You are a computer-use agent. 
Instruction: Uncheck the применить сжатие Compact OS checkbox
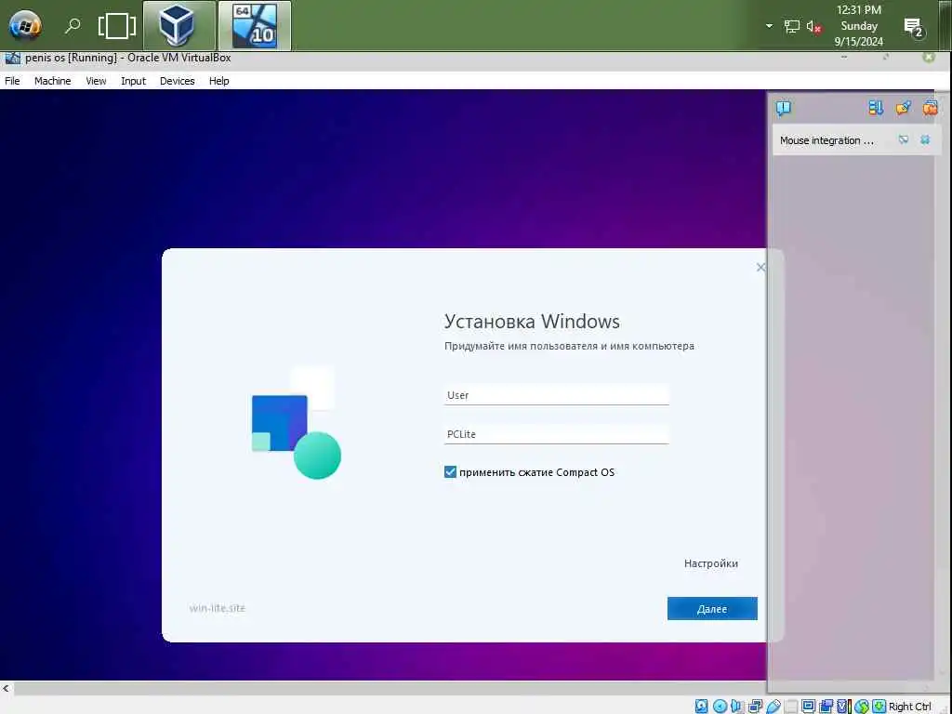pyautogui.click(x=450, y=471)
